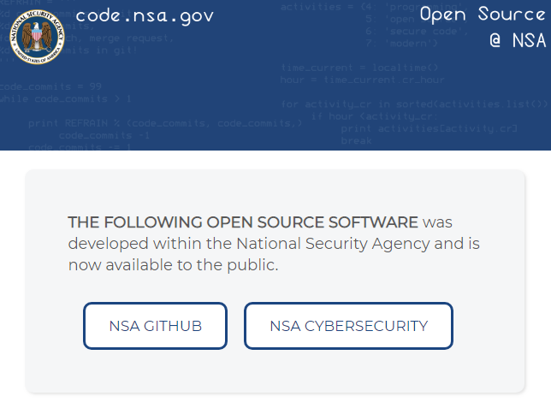
Task: Click the "hour = time_current" code line
Action: tap(362, 80)
